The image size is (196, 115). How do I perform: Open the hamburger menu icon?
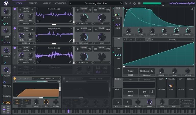click(x=139, y=3)
